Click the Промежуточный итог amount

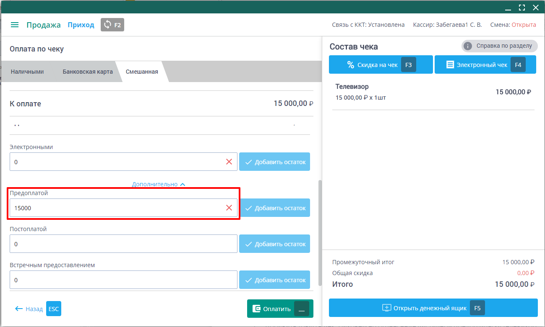[519, 262]
